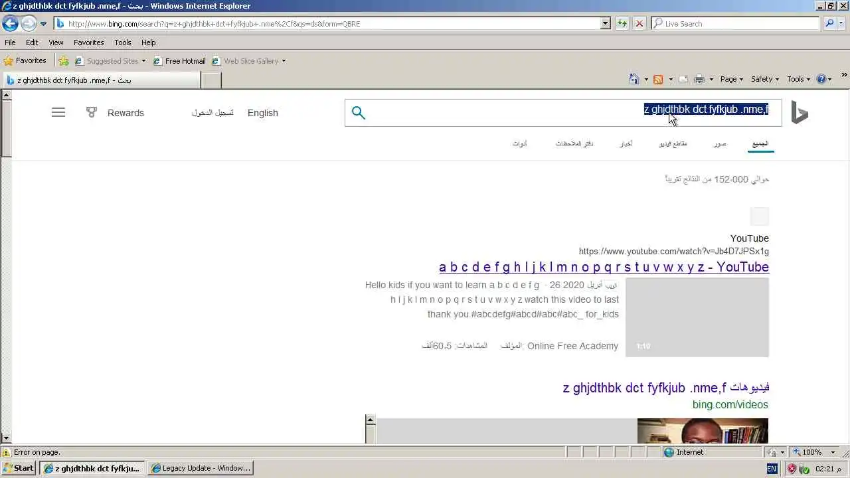Click the YouTube video thumbnail with 1:10 duration
This screenshot has height=478, width=850.
pos(697,317)
